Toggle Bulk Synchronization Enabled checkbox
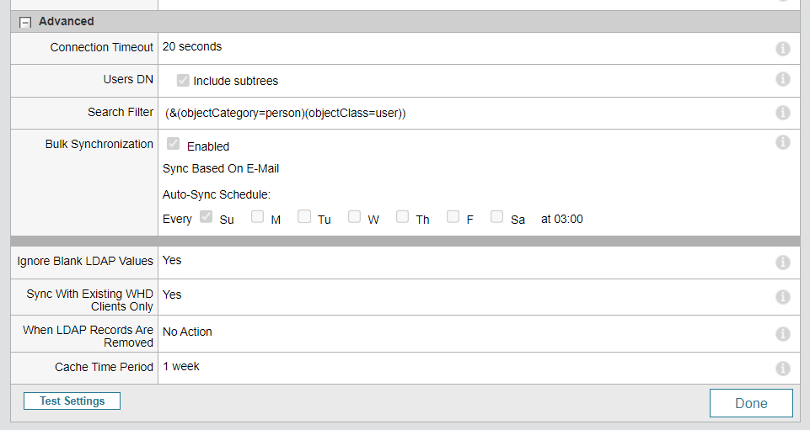This screenshot has height=430, width=810. pos(174,145)
